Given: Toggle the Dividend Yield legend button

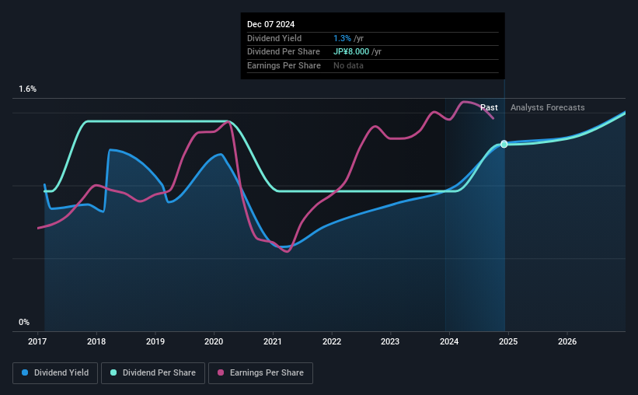Looking at the screenshot, I should point(55,373).
